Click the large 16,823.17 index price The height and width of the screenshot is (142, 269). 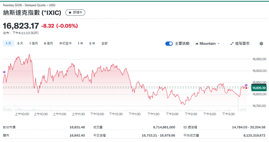point(21,26)
